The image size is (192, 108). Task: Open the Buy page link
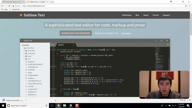point(137,15)
